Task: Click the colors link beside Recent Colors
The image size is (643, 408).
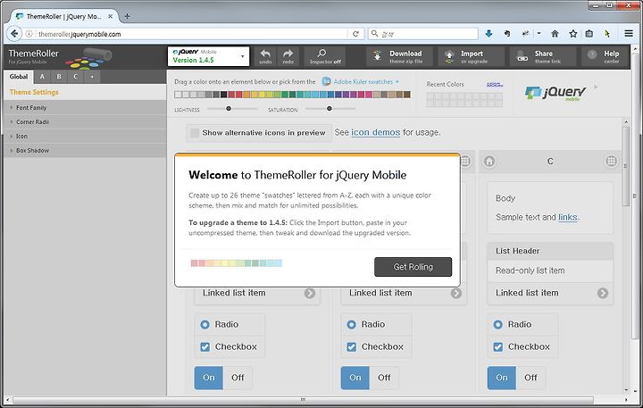Action: 495,84
